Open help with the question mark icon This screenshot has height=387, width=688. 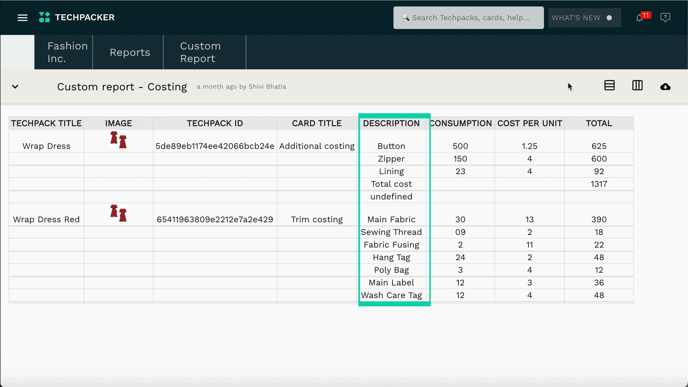665,17
